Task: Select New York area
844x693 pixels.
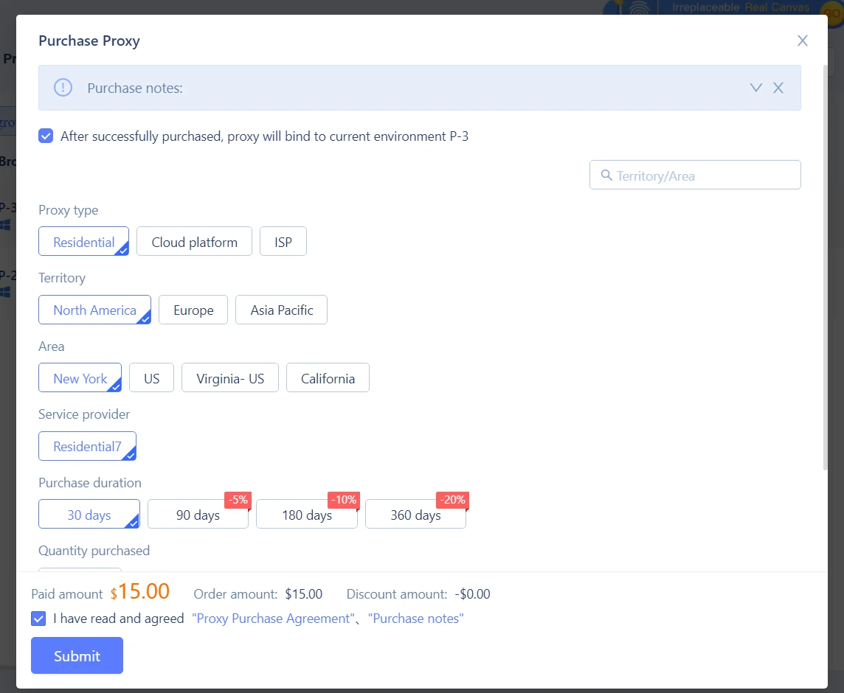Action: point(80,378)
